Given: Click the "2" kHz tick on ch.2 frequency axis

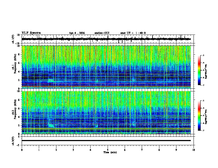Looking at the screenshot, I should tap(19, 125).
